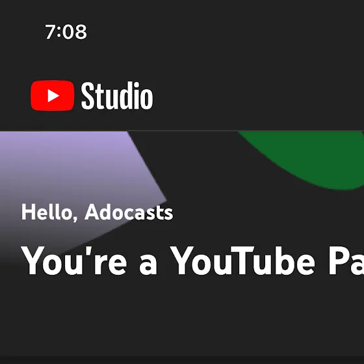
Task: Tap the red YouTube play logo
Action: coord(53,96)
